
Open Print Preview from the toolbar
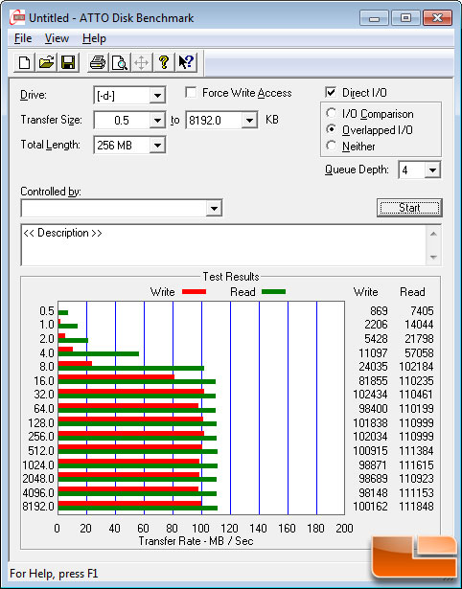pyautogui.click(x=120, y=62)
